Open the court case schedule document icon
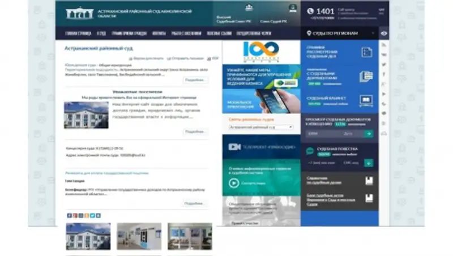The width and height of the screenshot is (453, 256). pyautogui.click(x=366, y=52)
